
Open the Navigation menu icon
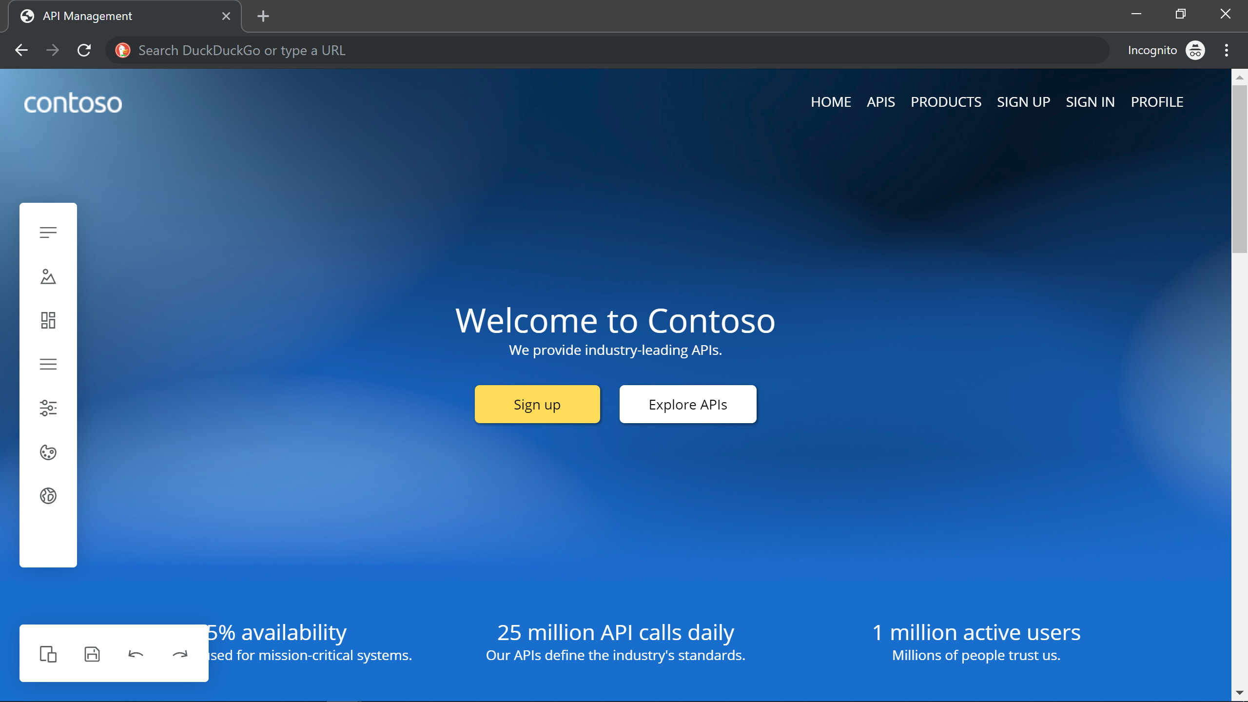click(x=48, y=364)
